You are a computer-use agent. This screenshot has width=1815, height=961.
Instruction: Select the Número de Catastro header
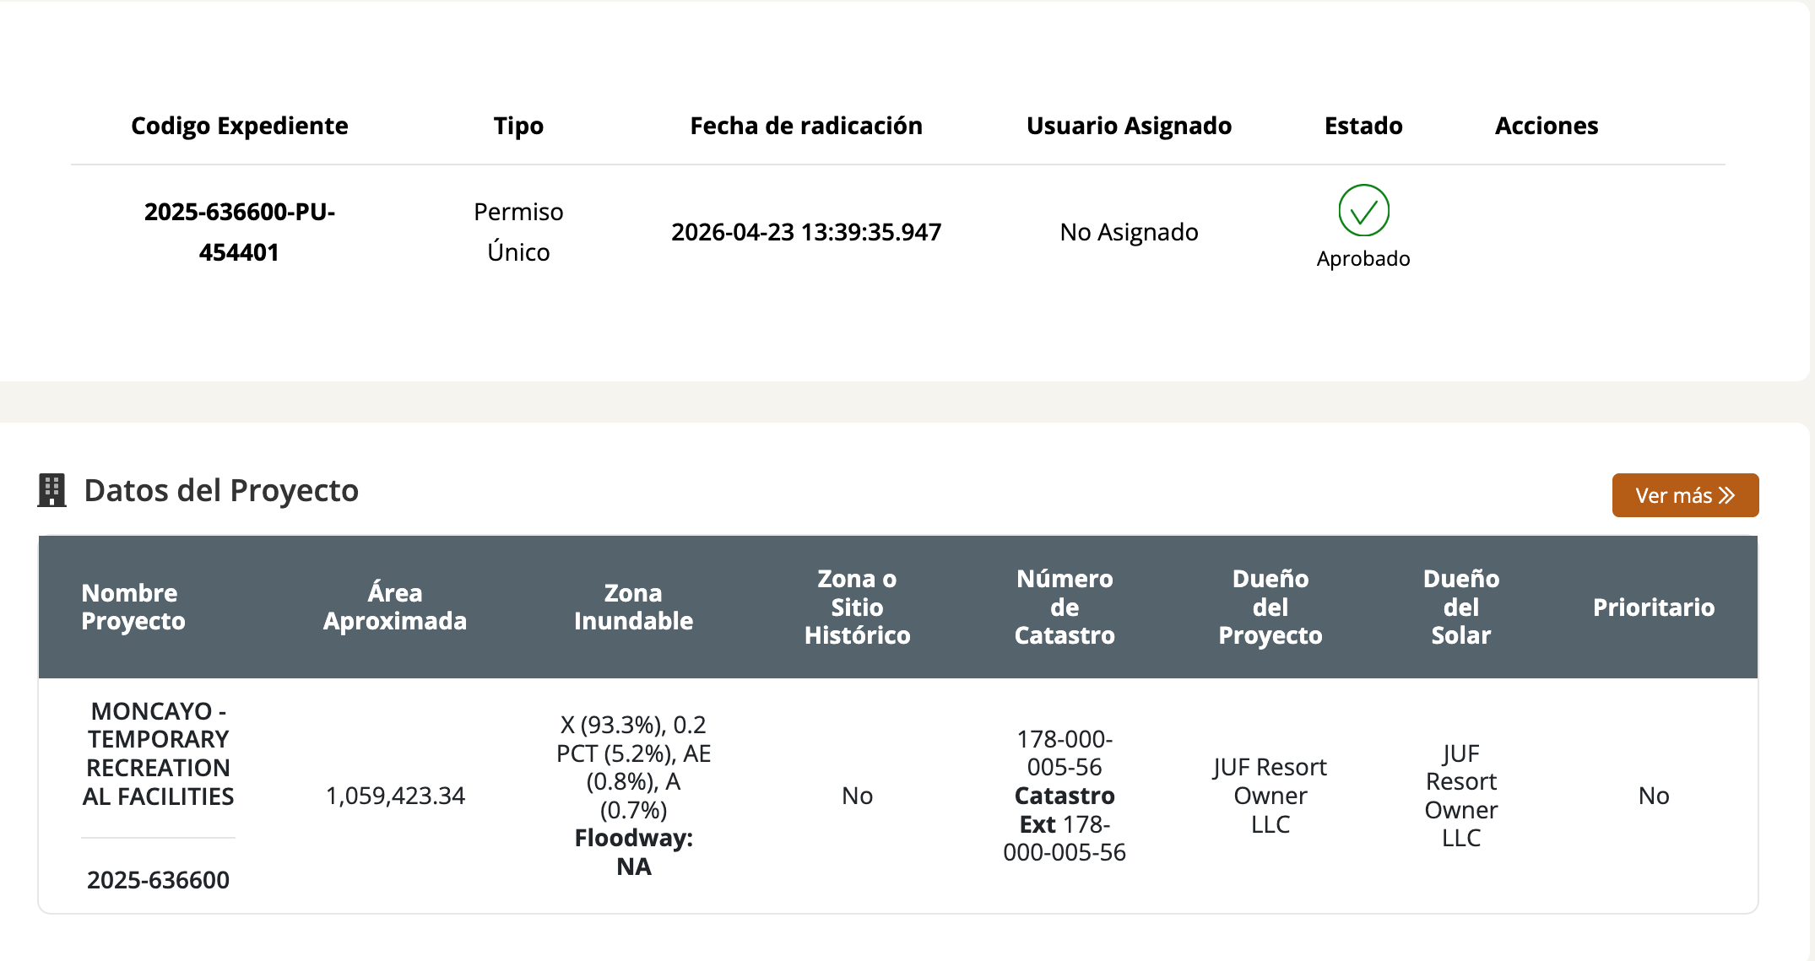click(1065, 607)
